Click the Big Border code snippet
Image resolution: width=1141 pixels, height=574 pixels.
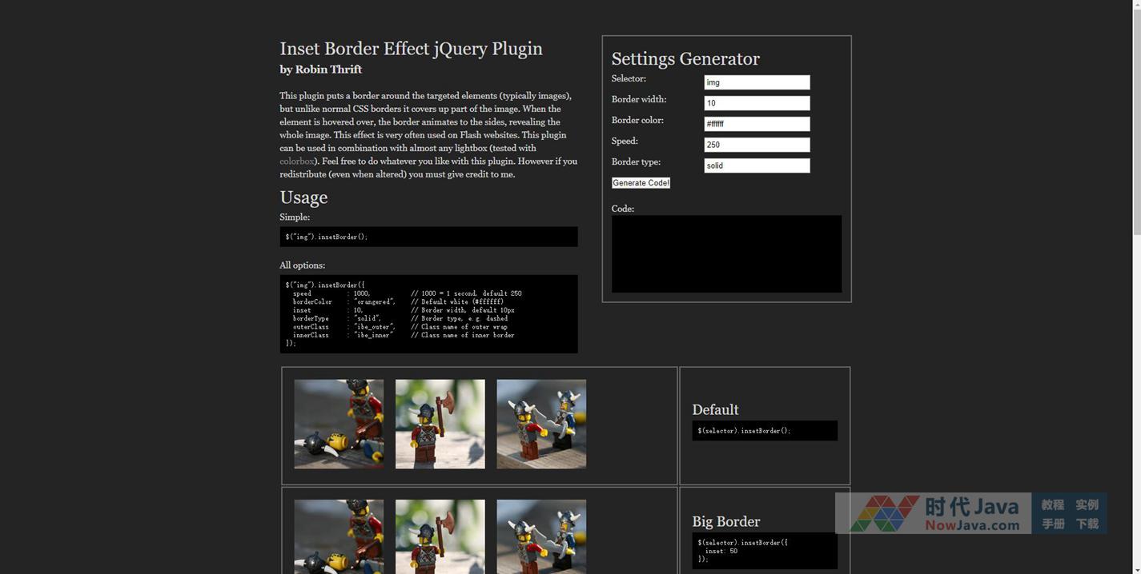click(x=765, y=551)
